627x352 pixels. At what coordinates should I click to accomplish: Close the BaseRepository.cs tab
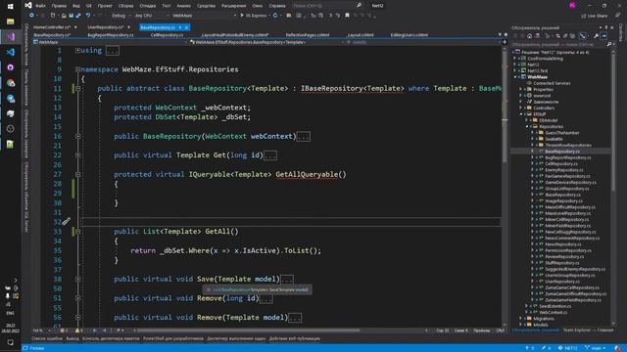[186, 27]
